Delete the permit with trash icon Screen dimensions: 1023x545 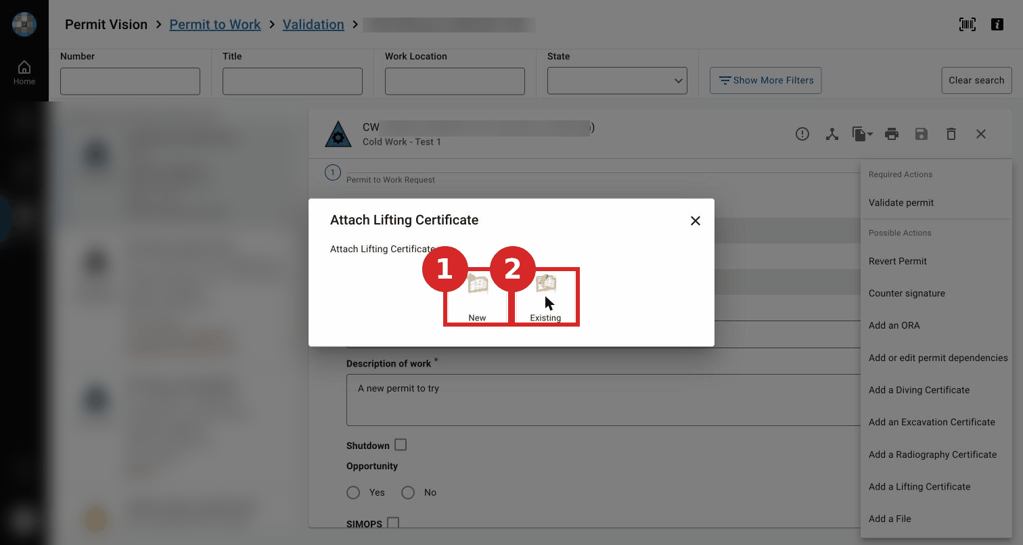pos(951,134)
